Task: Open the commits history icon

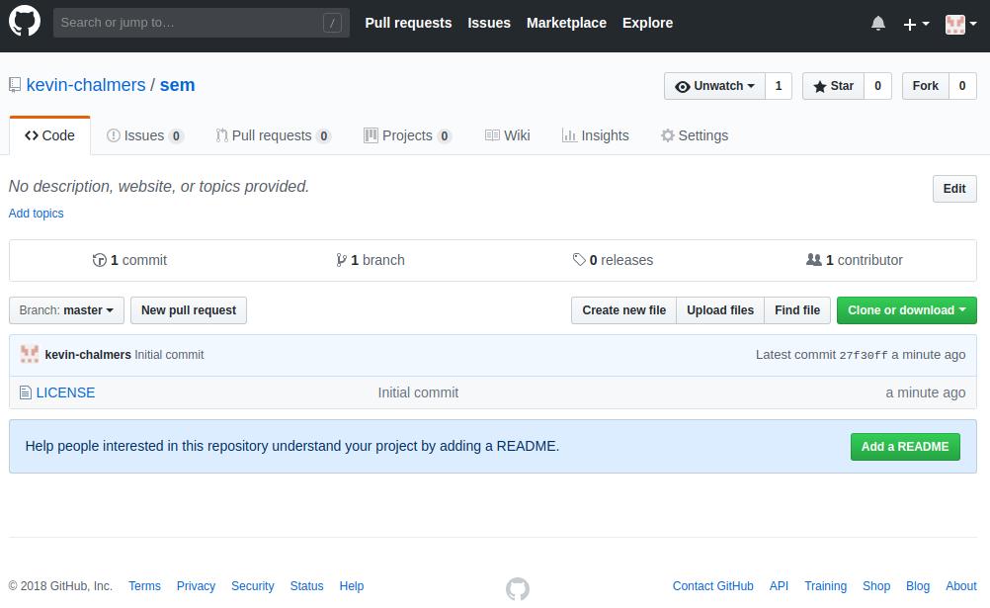Action: [99, 260]
